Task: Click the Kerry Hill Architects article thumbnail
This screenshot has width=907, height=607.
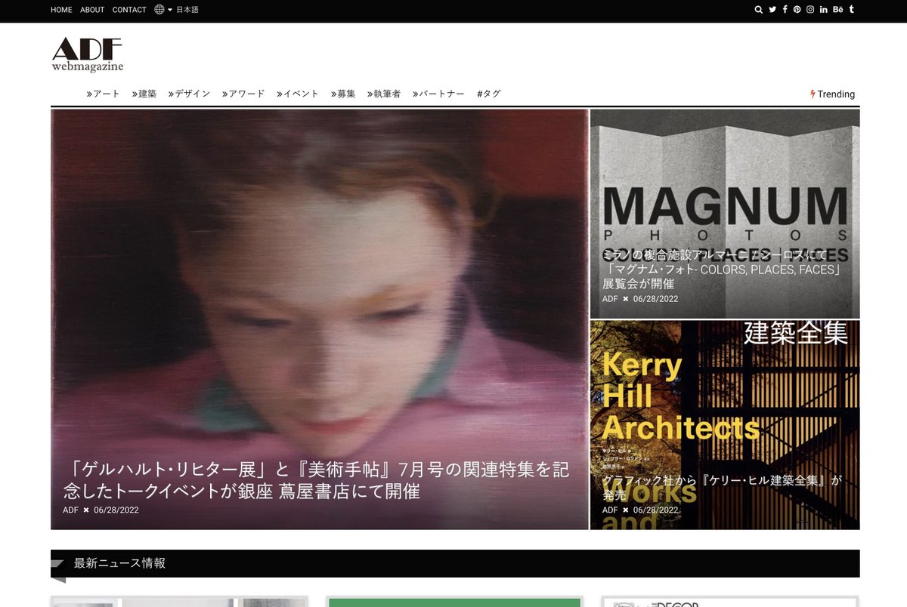Action: (724, 423)
